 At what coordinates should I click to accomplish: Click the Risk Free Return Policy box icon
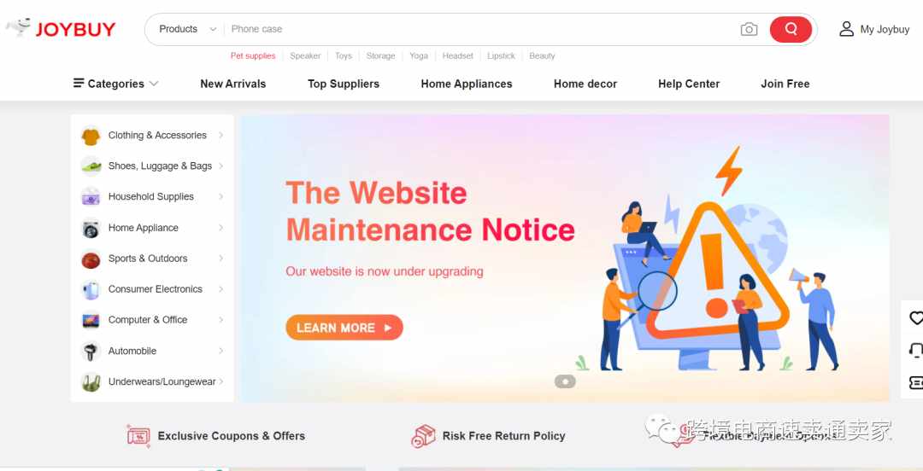click(x=423, y=436)
